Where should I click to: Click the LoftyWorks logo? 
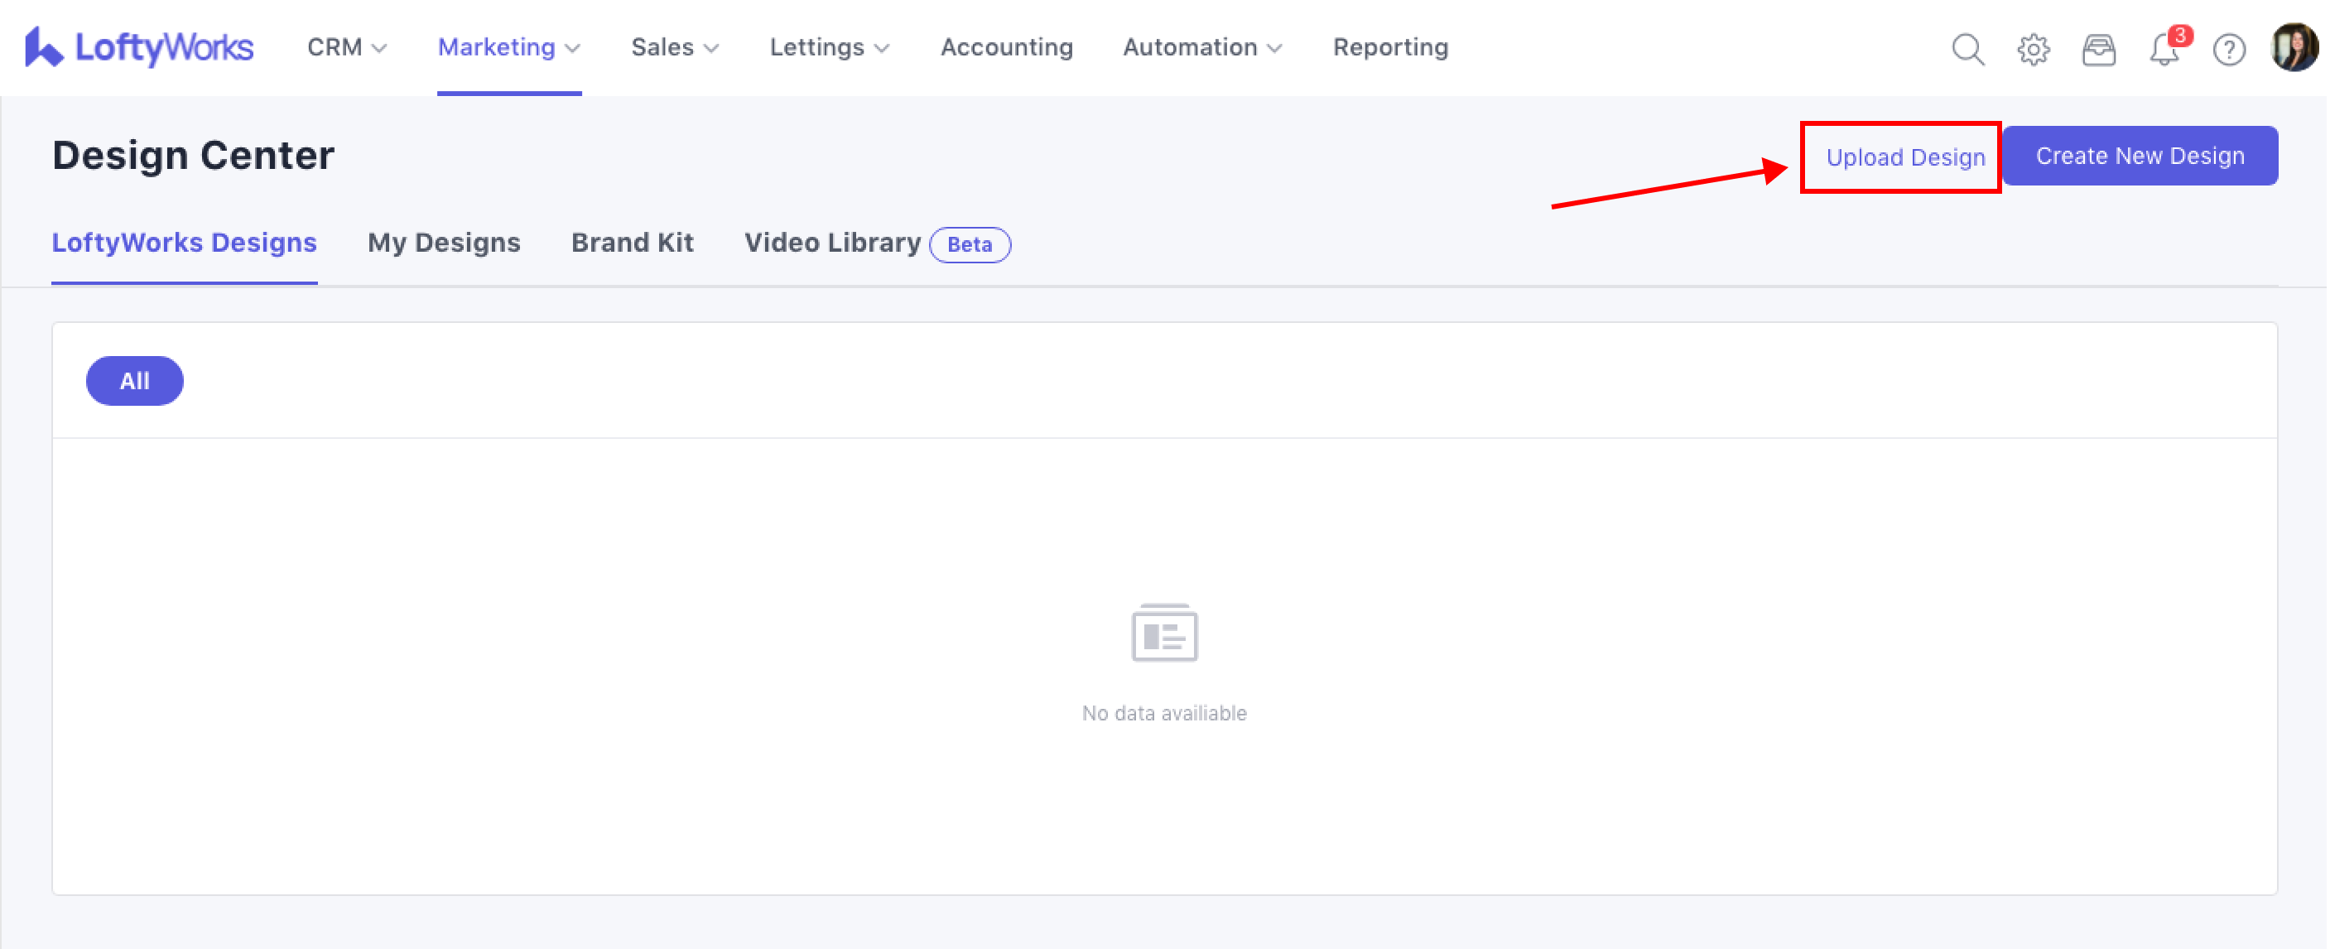(138, 47)
